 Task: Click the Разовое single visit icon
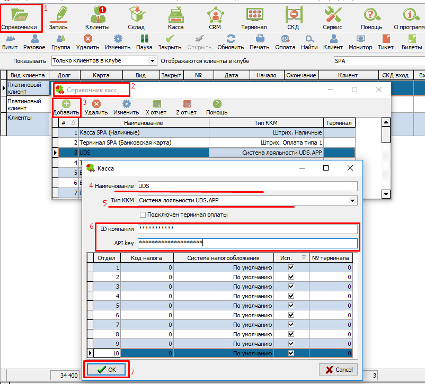[34, 42]
